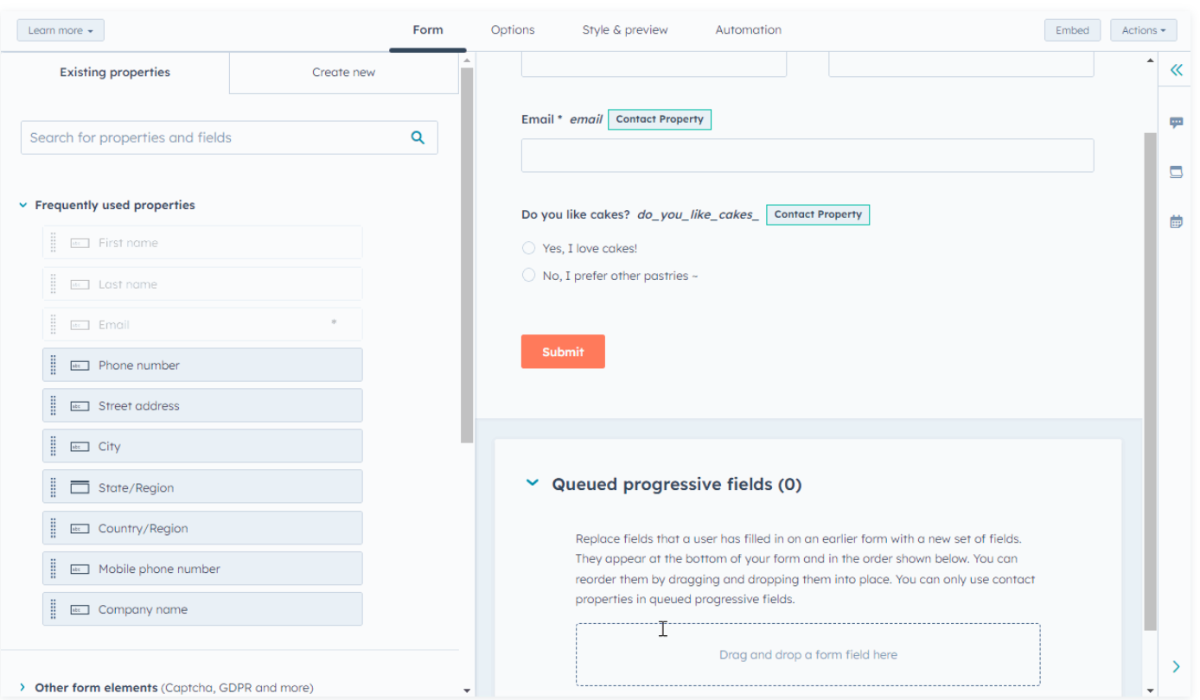Open the calendar panel in the right sidebar
Screen dimensions: 1200x700
tap(1176, 220)
